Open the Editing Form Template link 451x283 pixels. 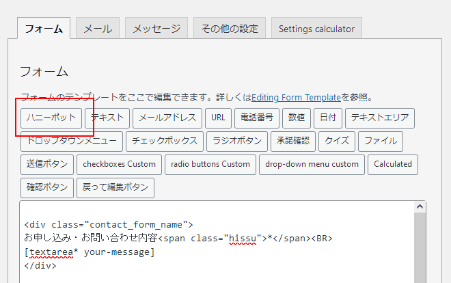296,98
